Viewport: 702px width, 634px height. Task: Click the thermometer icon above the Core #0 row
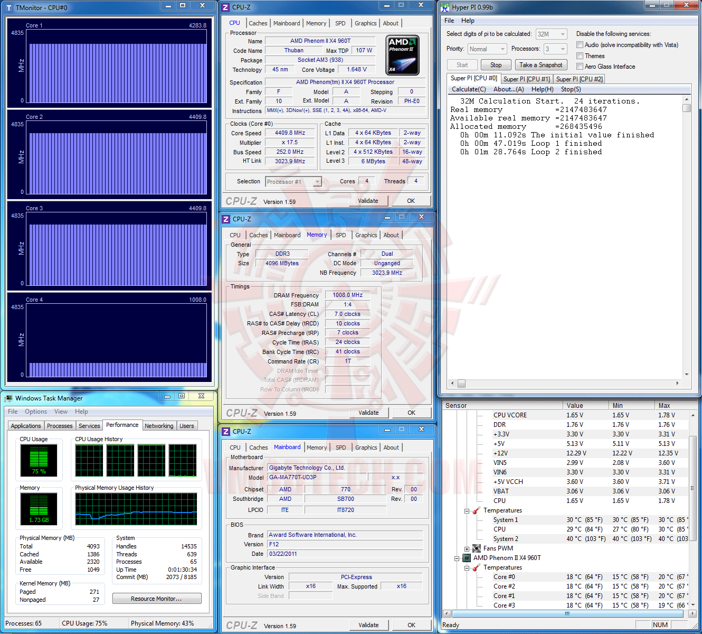click(476, 567)
